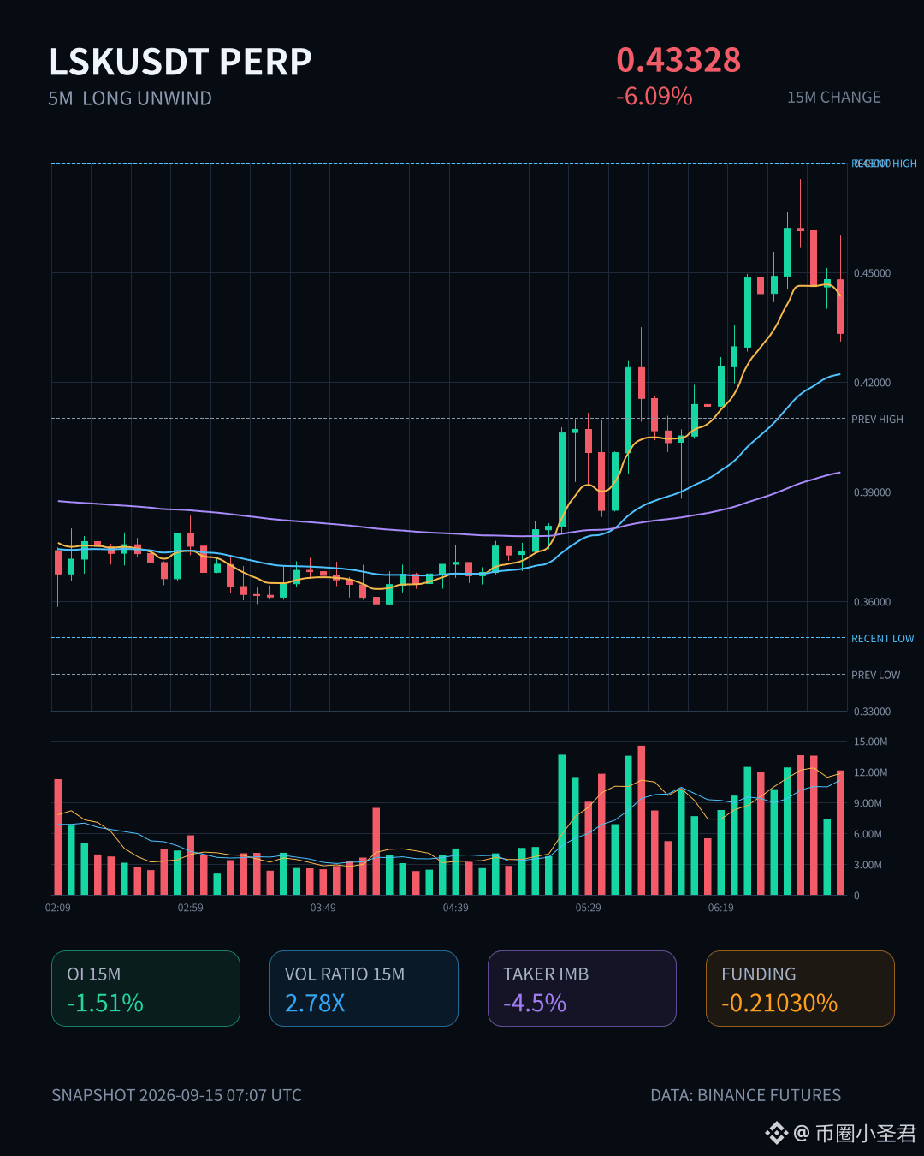Click the Binance logo icon in watermark

(x=776, y=1134)
